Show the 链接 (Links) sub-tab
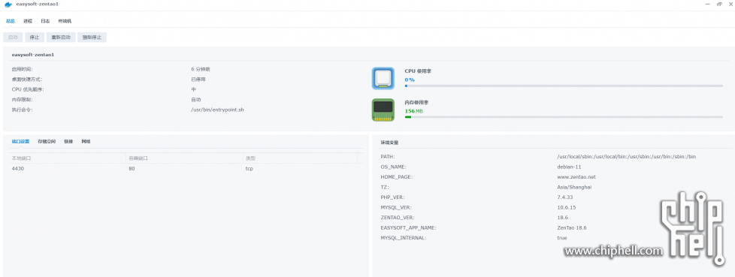Viewport: 735px width, 277px height. tap(68, 141)
